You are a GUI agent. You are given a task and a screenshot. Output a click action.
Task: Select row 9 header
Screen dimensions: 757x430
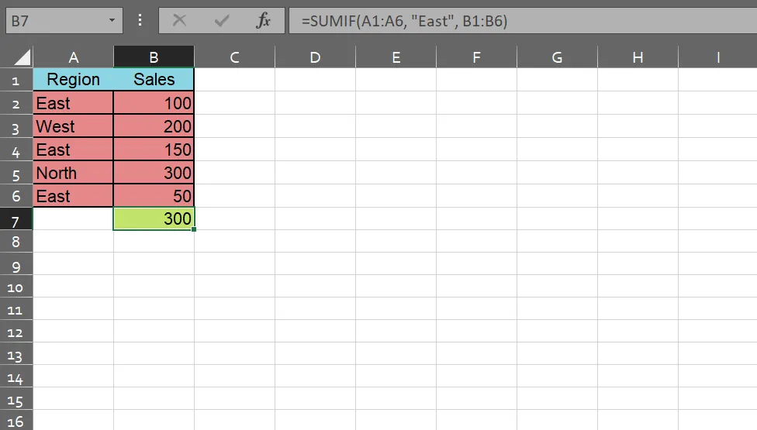tap(16, 264)
